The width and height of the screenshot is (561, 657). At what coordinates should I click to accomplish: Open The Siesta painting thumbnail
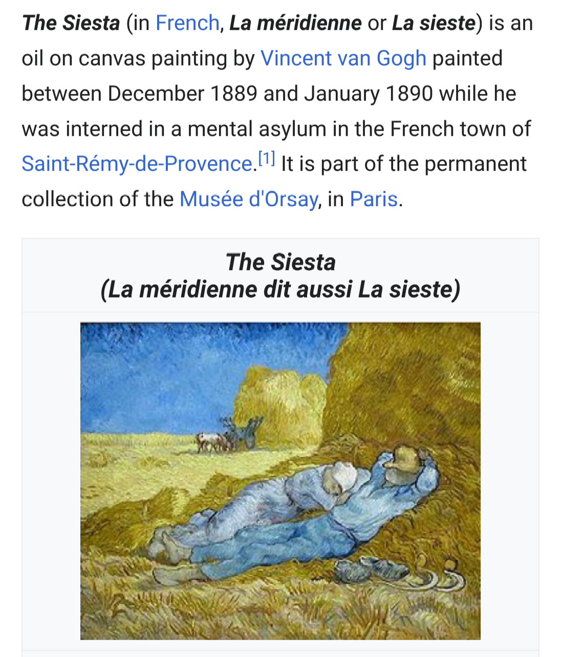[x=280, y=480]
